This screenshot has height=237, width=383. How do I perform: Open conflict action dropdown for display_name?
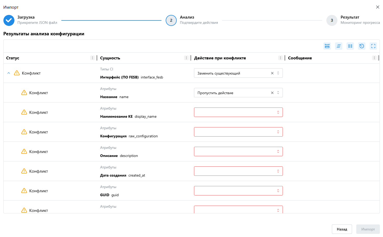tap(238, 112)
